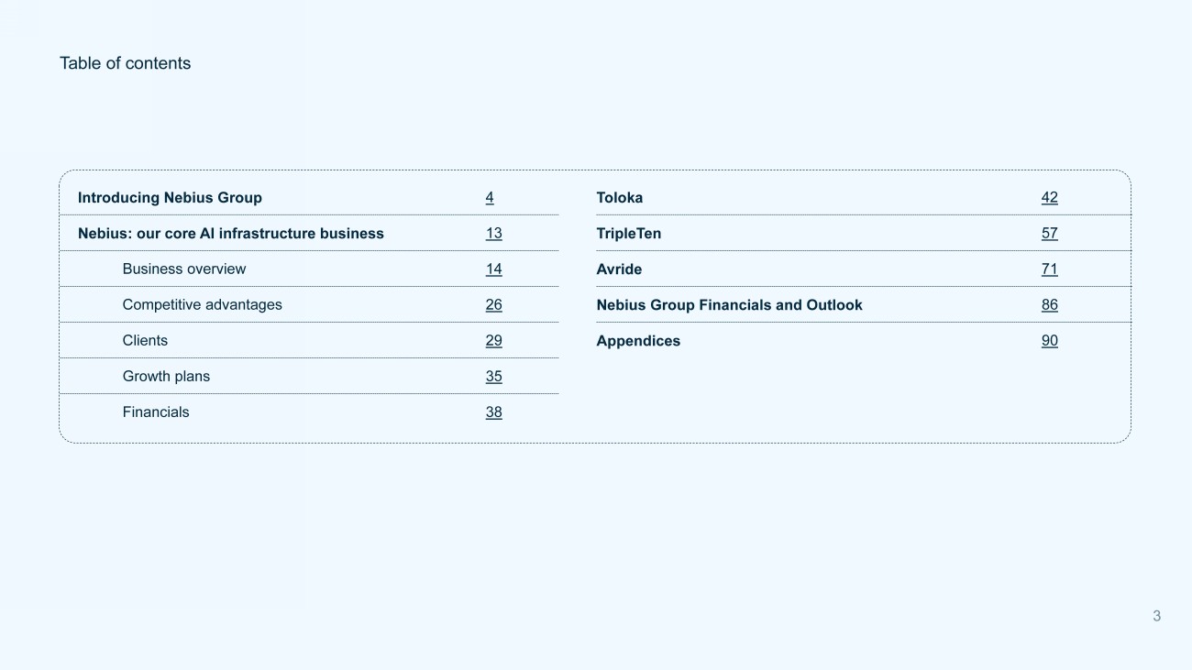Select the Business overview entry
1192x670 pixels.
coord(184,269)
